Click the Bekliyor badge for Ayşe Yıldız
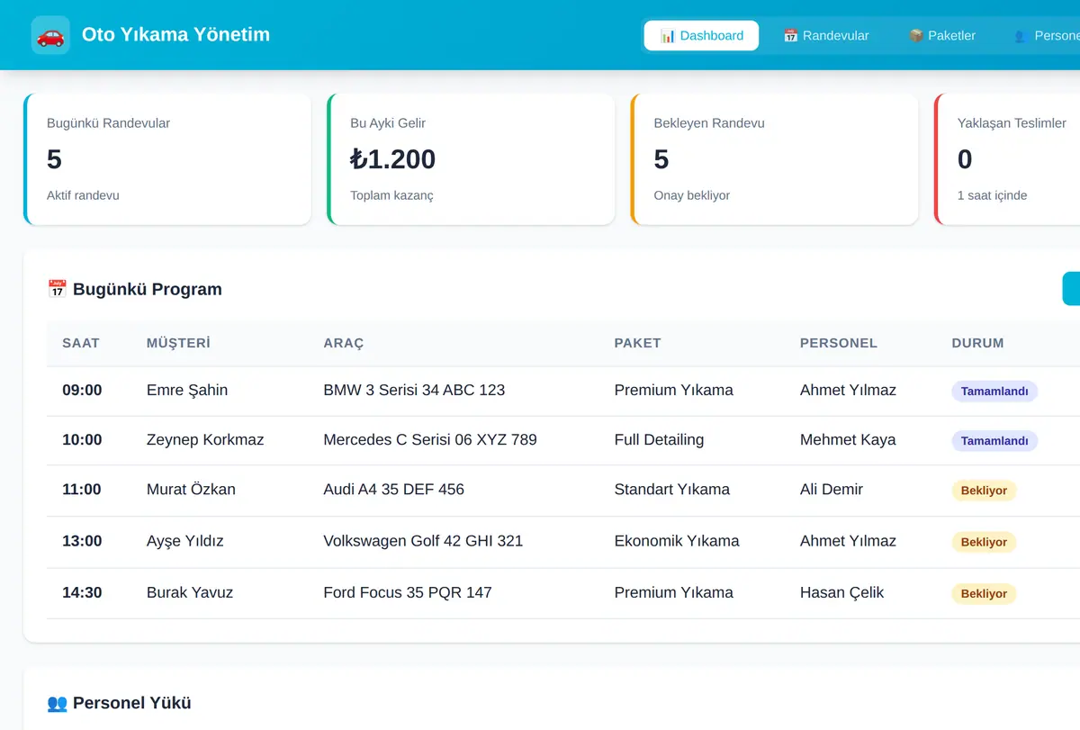The image size is (1080, 730). coord(984,542)
